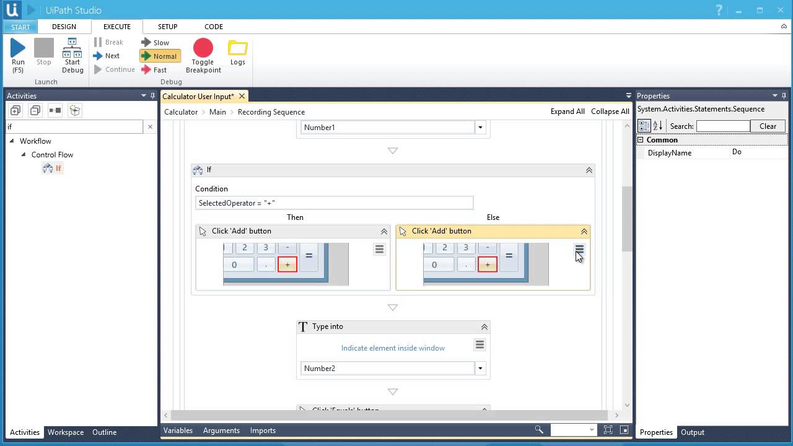Open the Logs folder

tap(238, 53)
